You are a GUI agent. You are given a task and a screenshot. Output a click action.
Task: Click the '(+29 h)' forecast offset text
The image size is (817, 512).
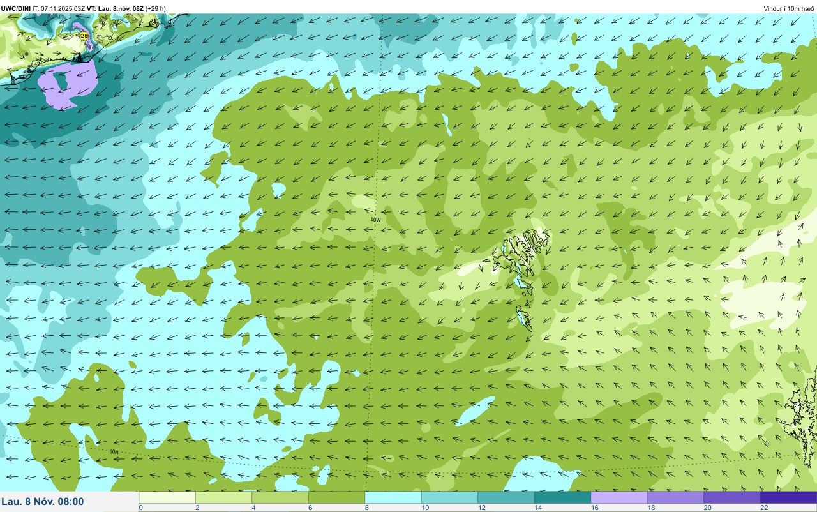156,8
